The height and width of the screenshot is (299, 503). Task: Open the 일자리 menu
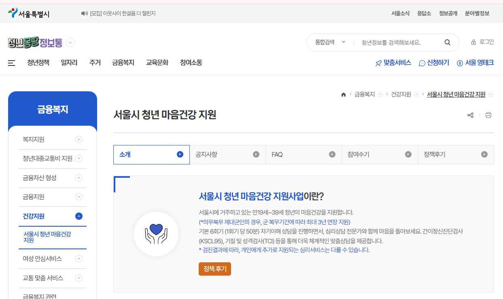[69, 63]
